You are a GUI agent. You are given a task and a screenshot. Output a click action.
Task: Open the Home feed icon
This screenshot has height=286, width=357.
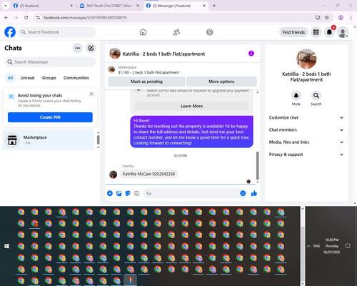[x=143, y=32]
